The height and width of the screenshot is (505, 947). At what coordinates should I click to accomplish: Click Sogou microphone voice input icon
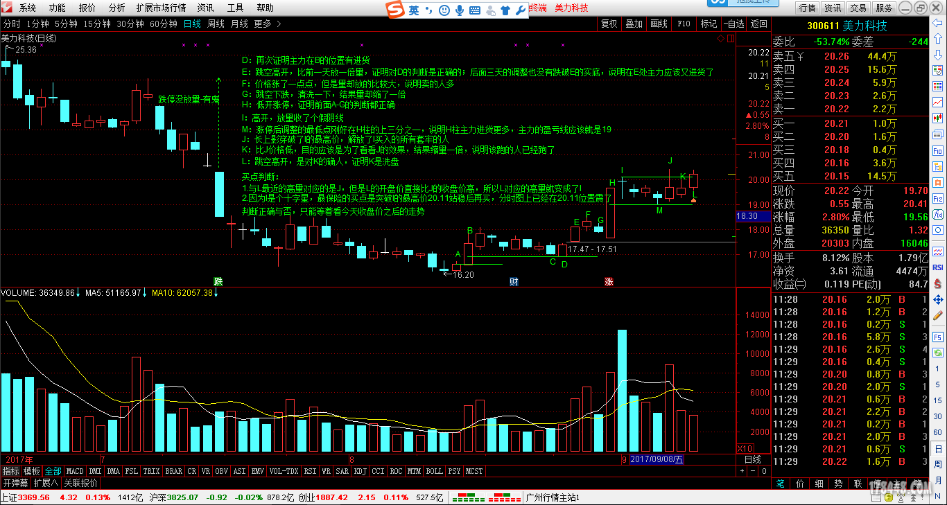click(459, 10)
